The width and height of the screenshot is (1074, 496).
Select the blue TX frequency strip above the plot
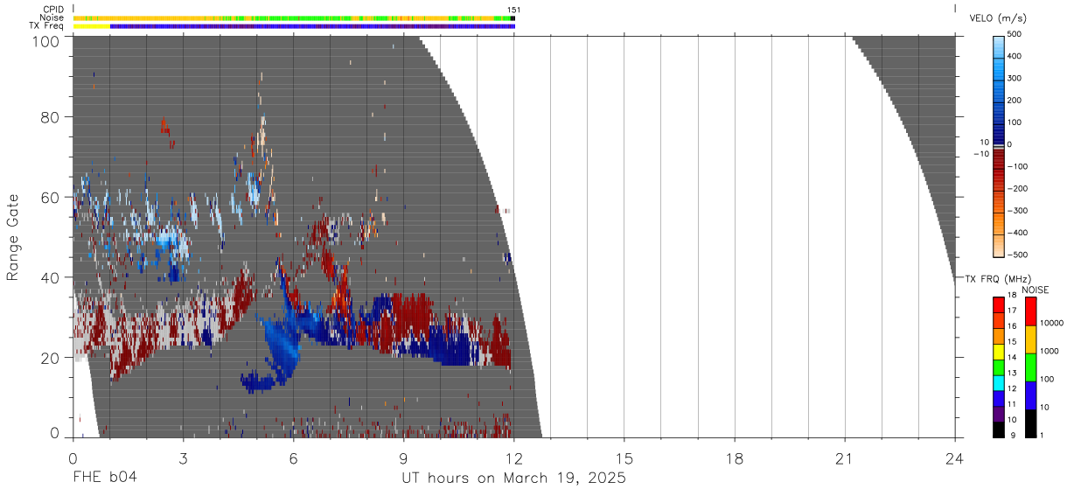pyautogui.click(x=312, y=26)
